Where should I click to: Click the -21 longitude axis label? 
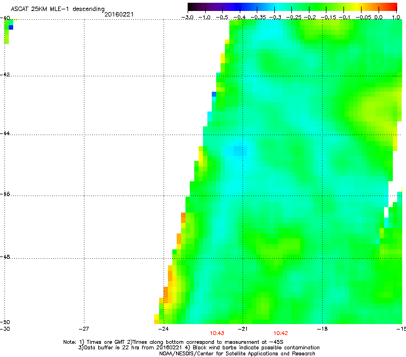click(243, 329)
